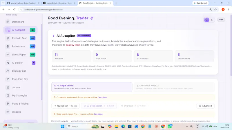Open the weather widget
The width and height of the screenshot is (232, 130).
[x=11, y=127]
